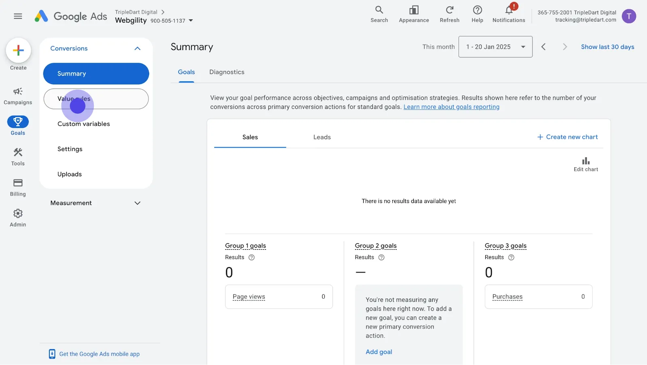Click Group 2 goals heading

click(x=376, y=246)
